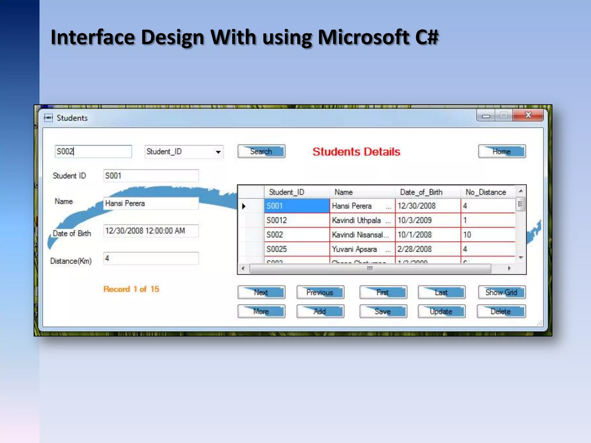Sort by Name column header
This screenshot has width=591, height=443.
362,192
